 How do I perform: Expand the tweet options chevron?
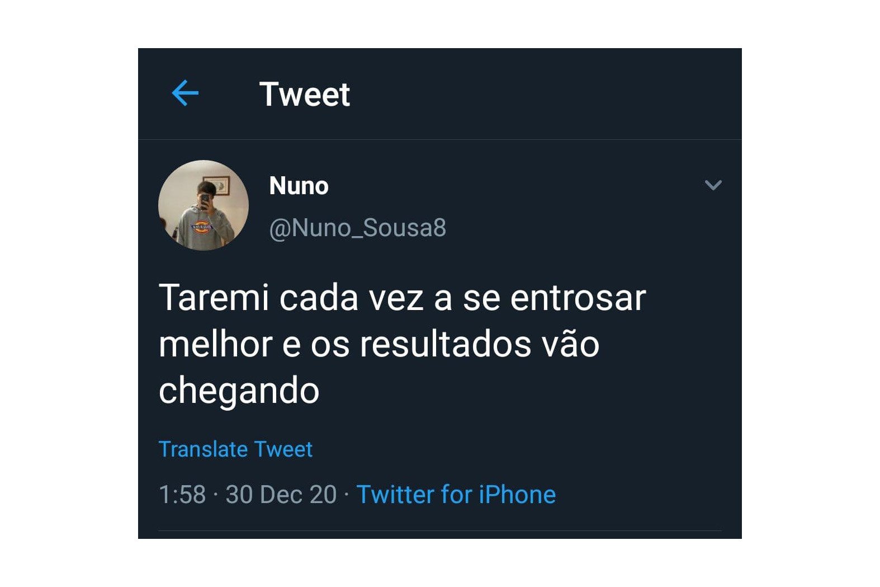point(713,185)
